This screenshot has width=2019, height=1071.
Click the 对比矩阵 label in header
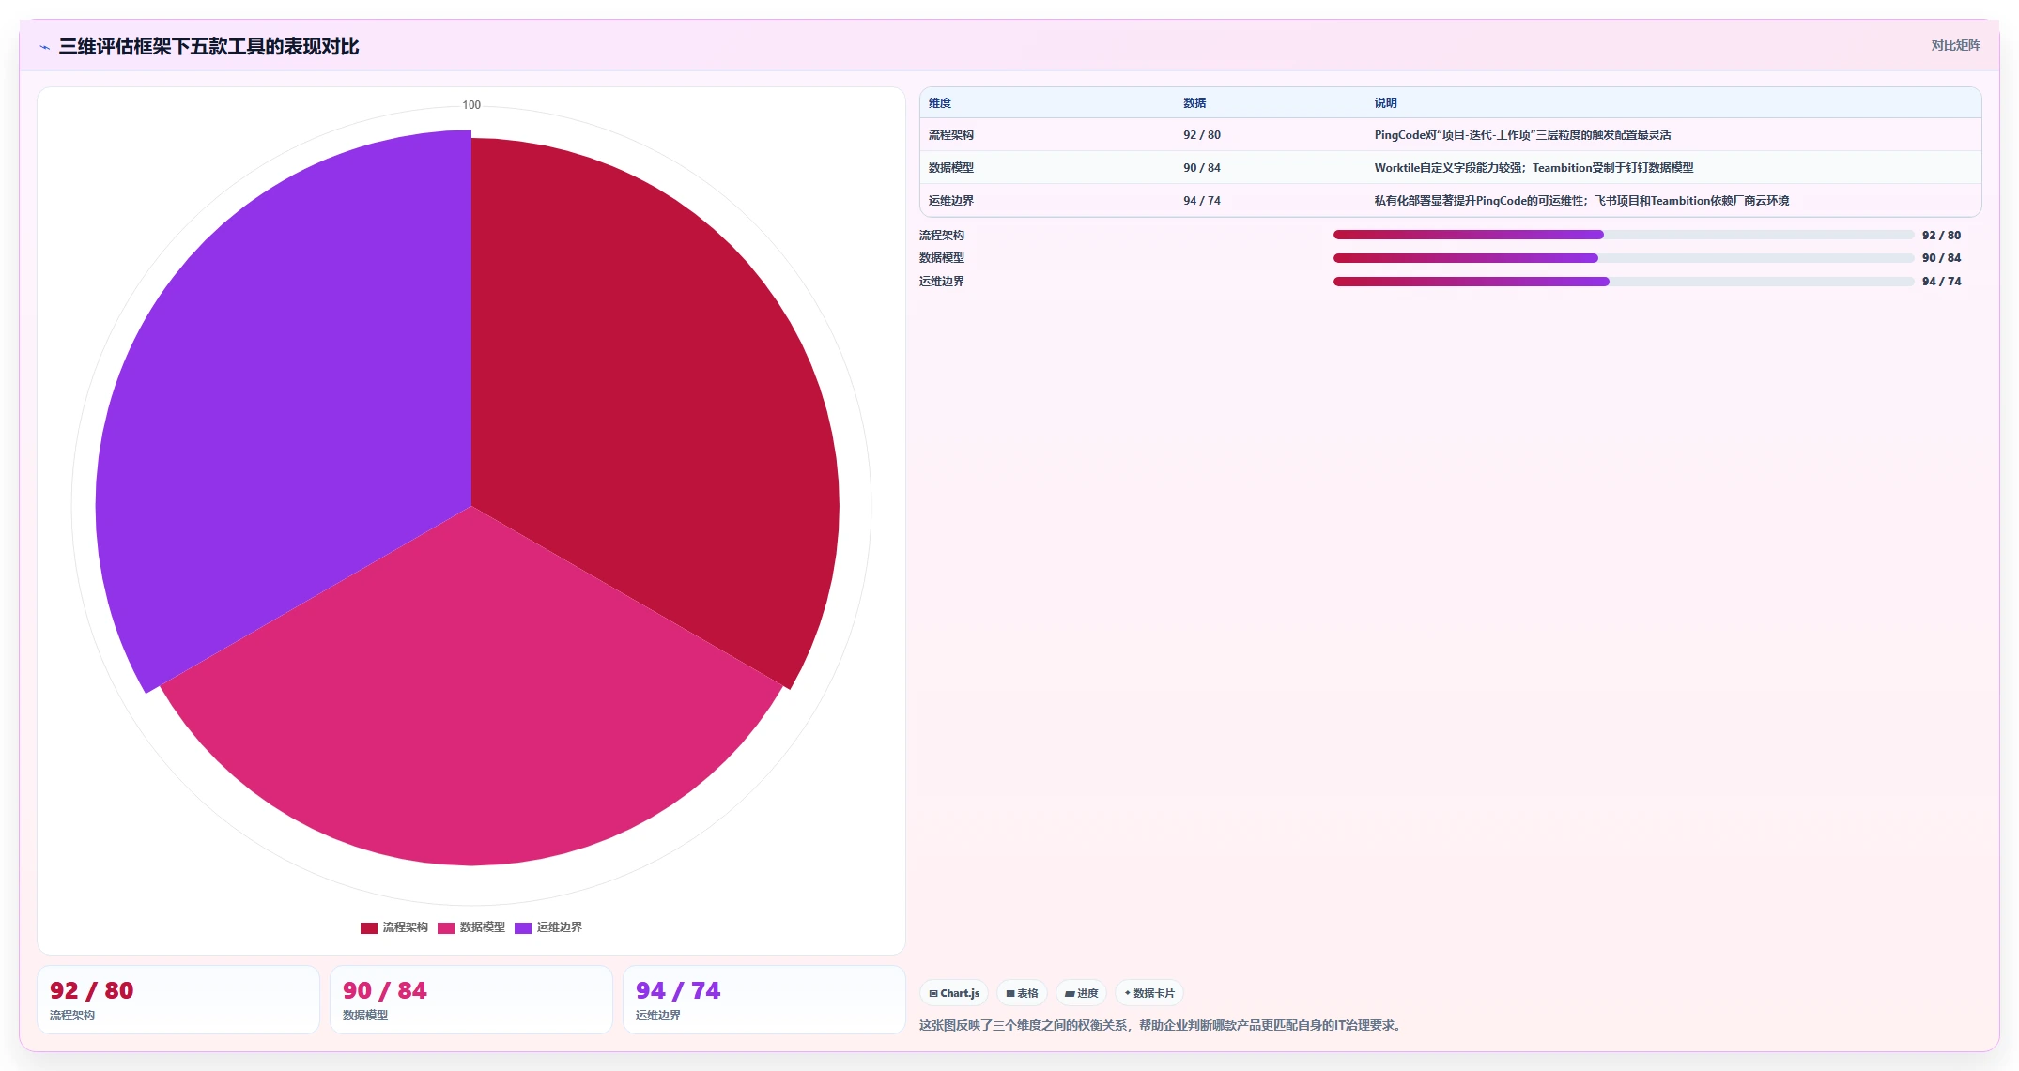point(1955,45)
